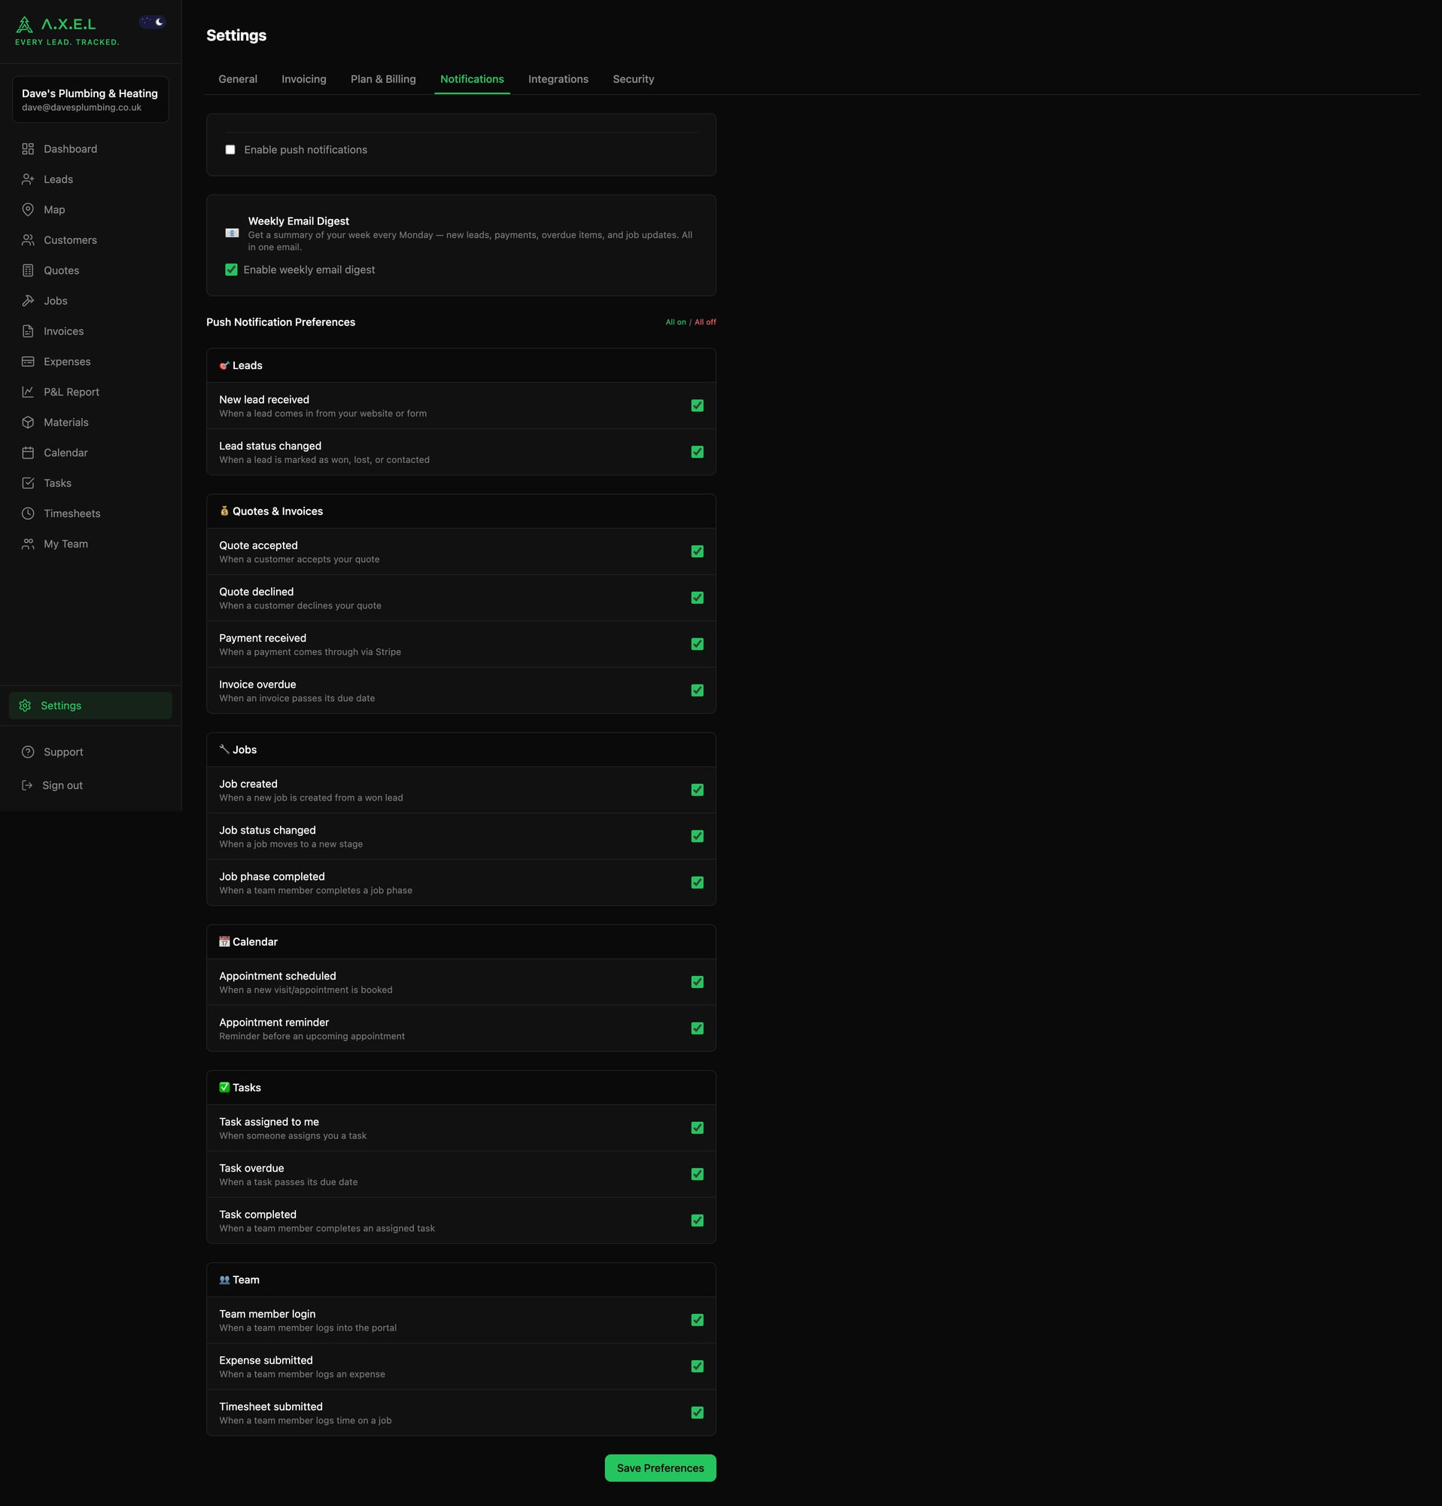Turn all notifications off via All off link

point(704,322)
